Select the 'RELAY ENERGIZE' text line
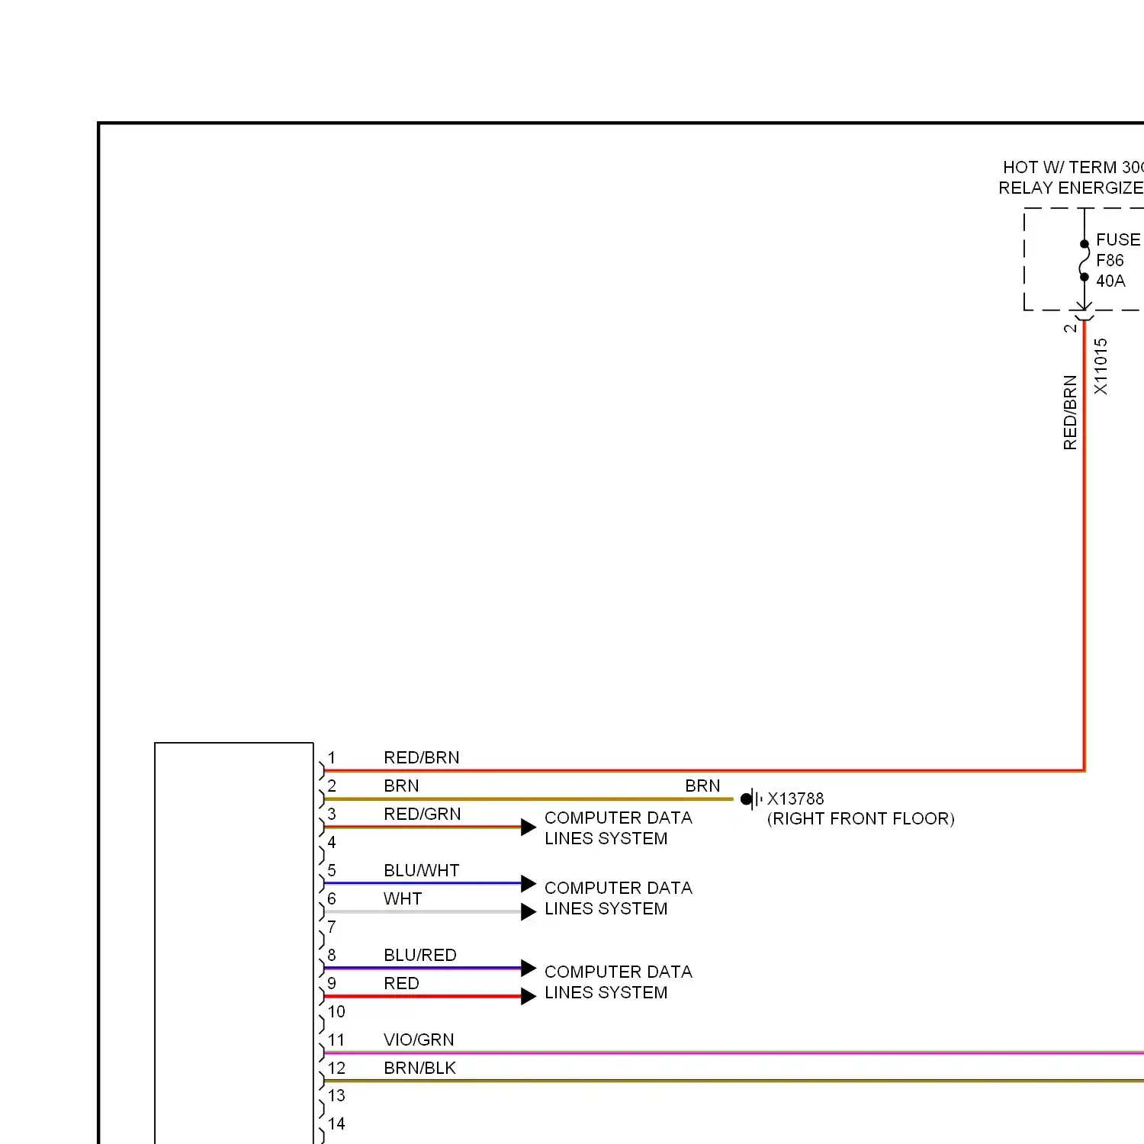Screen dimensions: 1144x1144 point(1071,188)
